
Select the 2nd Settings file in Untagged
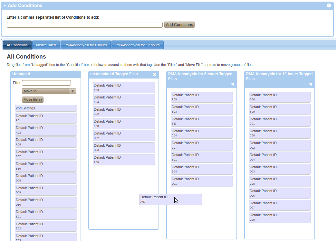click(45, 108)
